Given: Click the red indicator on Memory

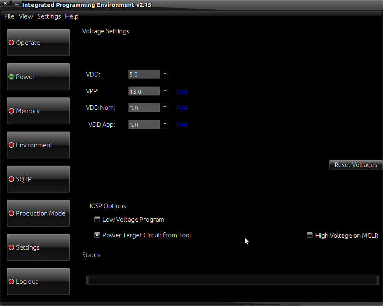Looking at the screenshot, I should click(x=11, y=111).
